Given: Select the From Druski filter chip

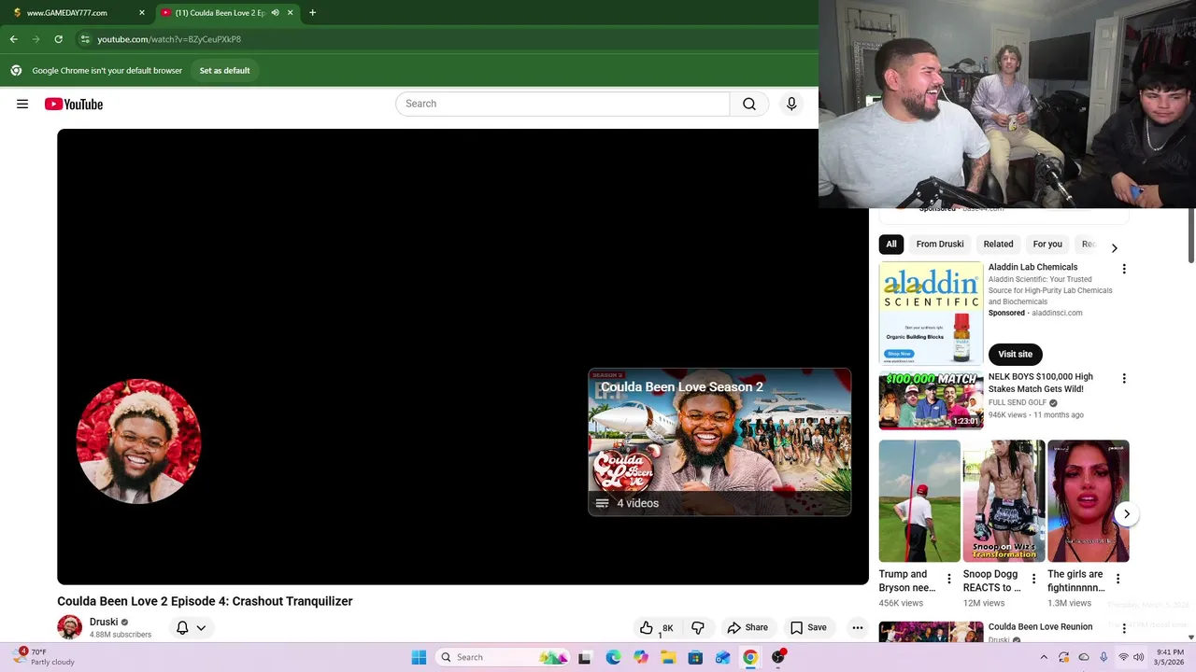Looking at the screenshot, I should click(940, 245).
